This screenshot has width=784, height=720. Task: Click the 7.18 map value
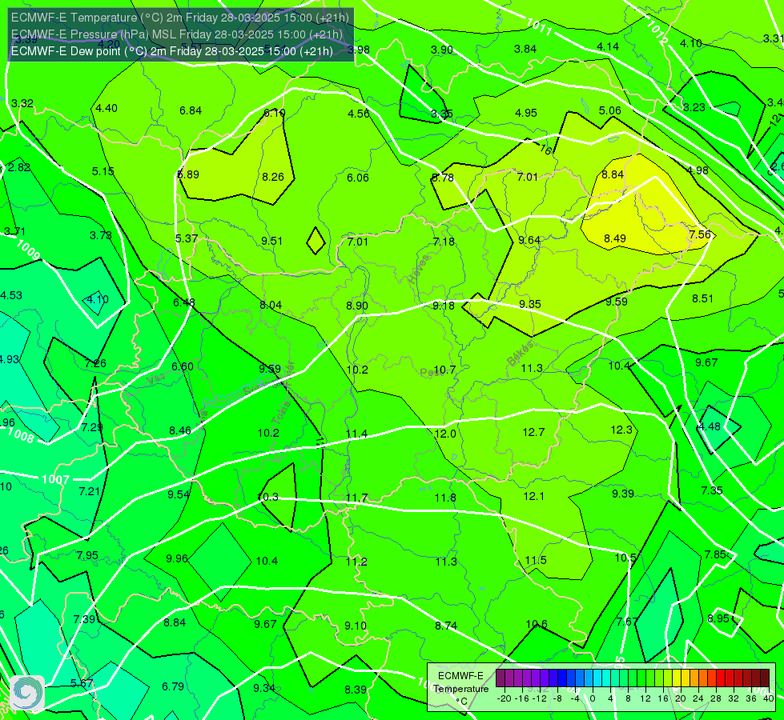(444, 242)
